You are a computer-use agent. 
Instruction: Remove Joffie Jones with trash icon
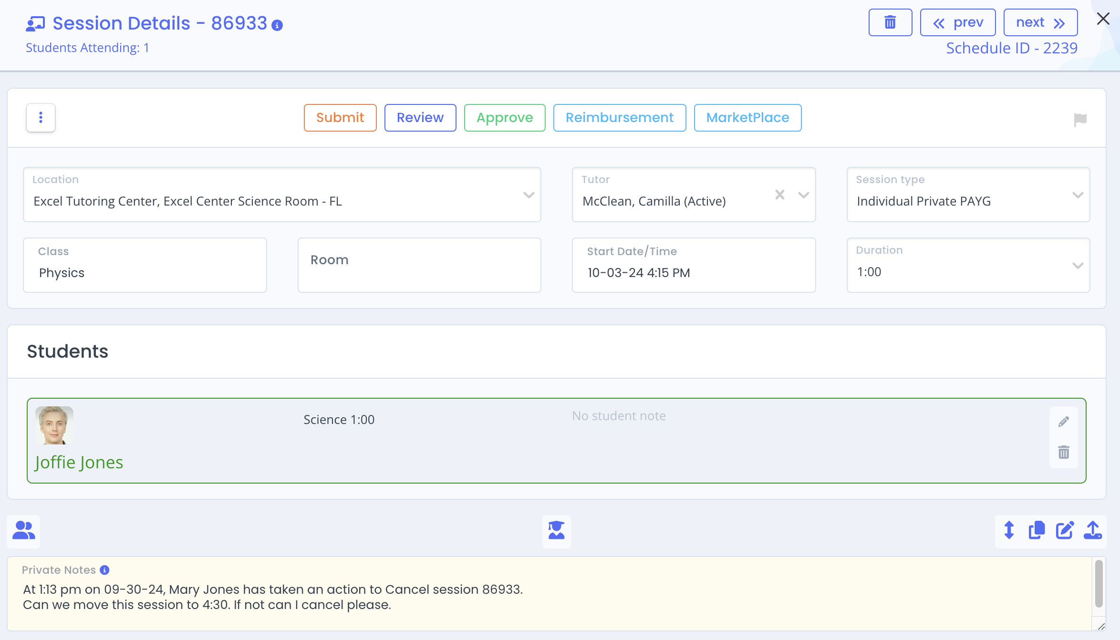[x=1064, y=452]
